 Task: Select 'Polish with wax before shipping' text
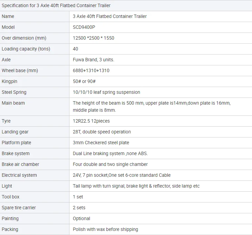pos(105,229)
